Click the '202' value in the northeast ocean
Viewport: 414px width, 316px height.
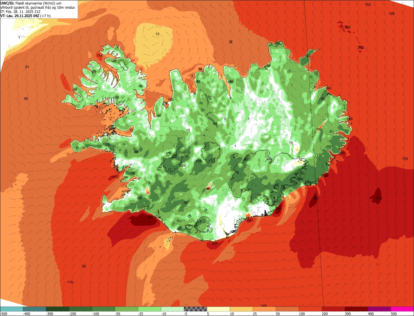(x=361, y=47)
